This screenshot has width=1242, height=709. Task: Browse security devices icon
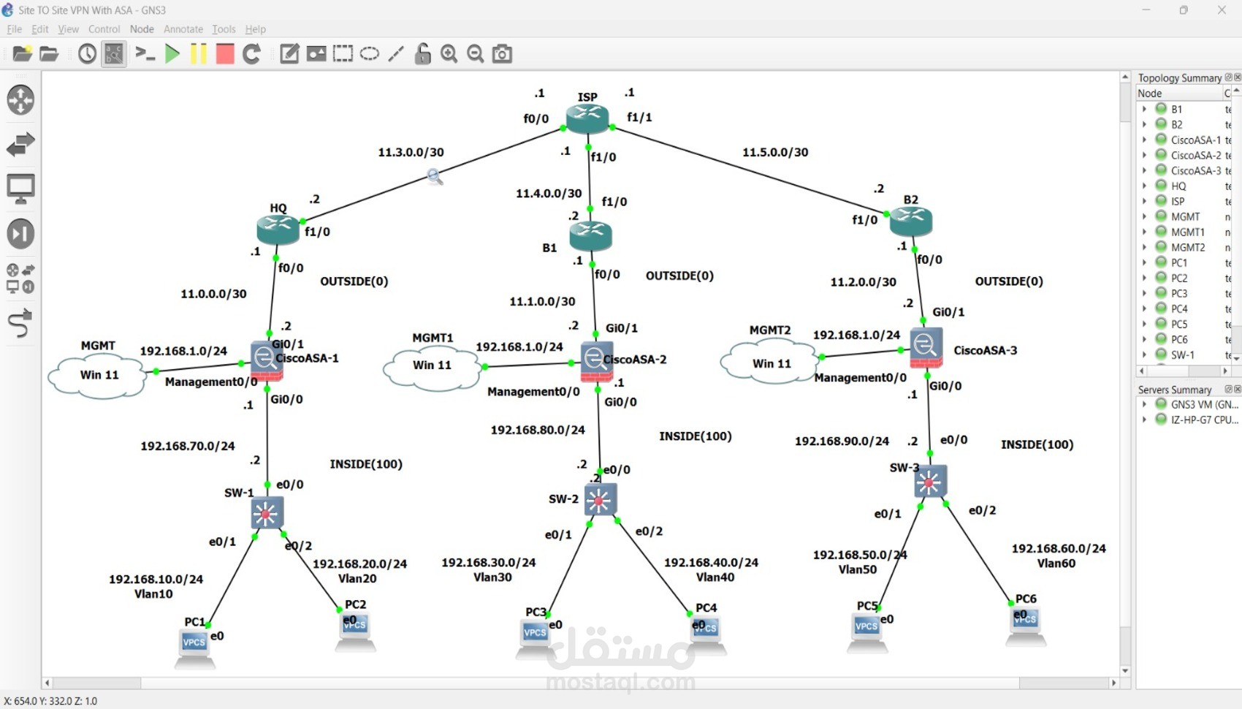(20, 234)
